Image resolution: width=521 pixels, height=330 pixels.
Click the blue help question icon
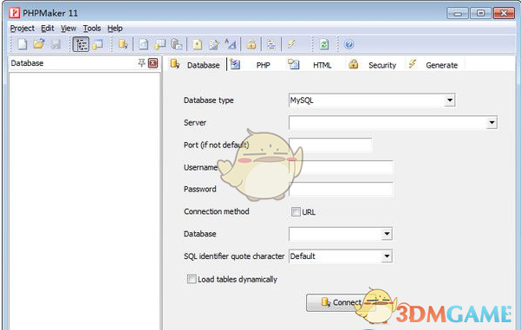348,44
